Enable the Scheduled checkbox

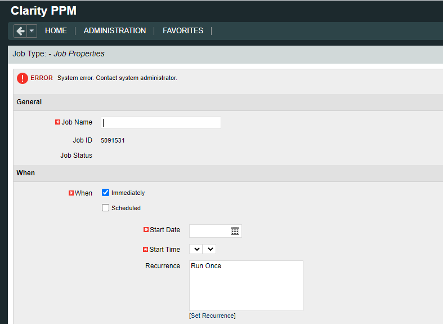coord(105,208)
